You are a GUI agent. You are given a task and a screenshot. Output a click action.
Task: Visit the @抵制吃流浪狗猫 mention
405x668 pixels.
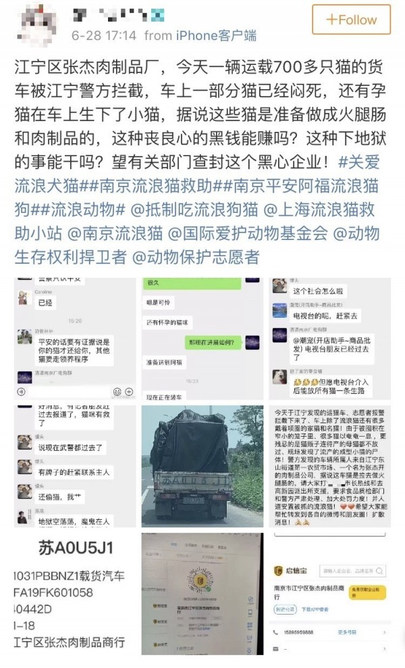(194, 210)
